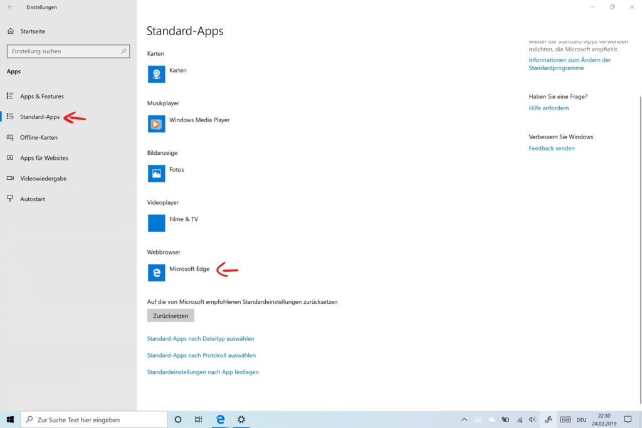Click the Filme & TV blue icon
The image size is (642, 428).
[156, 223]
